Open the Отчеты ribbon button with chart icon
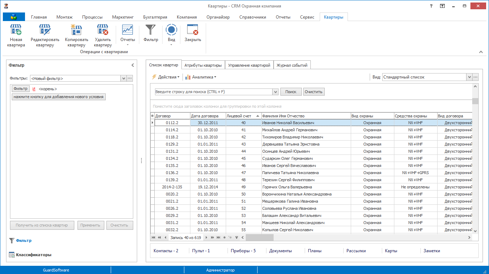The width and height of the screenshot is (489, 274). (x=128, y=35)
